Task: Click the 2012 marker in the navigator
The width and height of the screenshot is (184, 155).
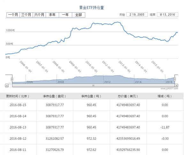Action: pyautogui.click(x=107, y=82)
